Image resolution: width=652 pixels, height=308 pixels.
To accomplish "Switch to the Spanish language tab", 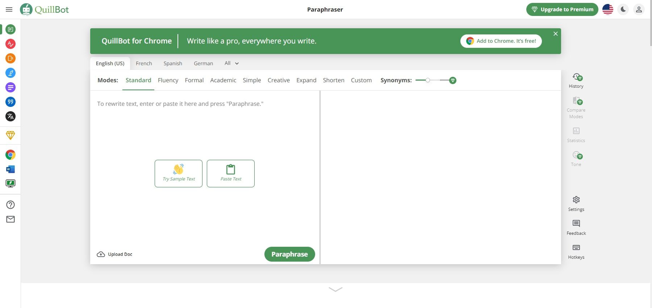I will click(173, 63).
